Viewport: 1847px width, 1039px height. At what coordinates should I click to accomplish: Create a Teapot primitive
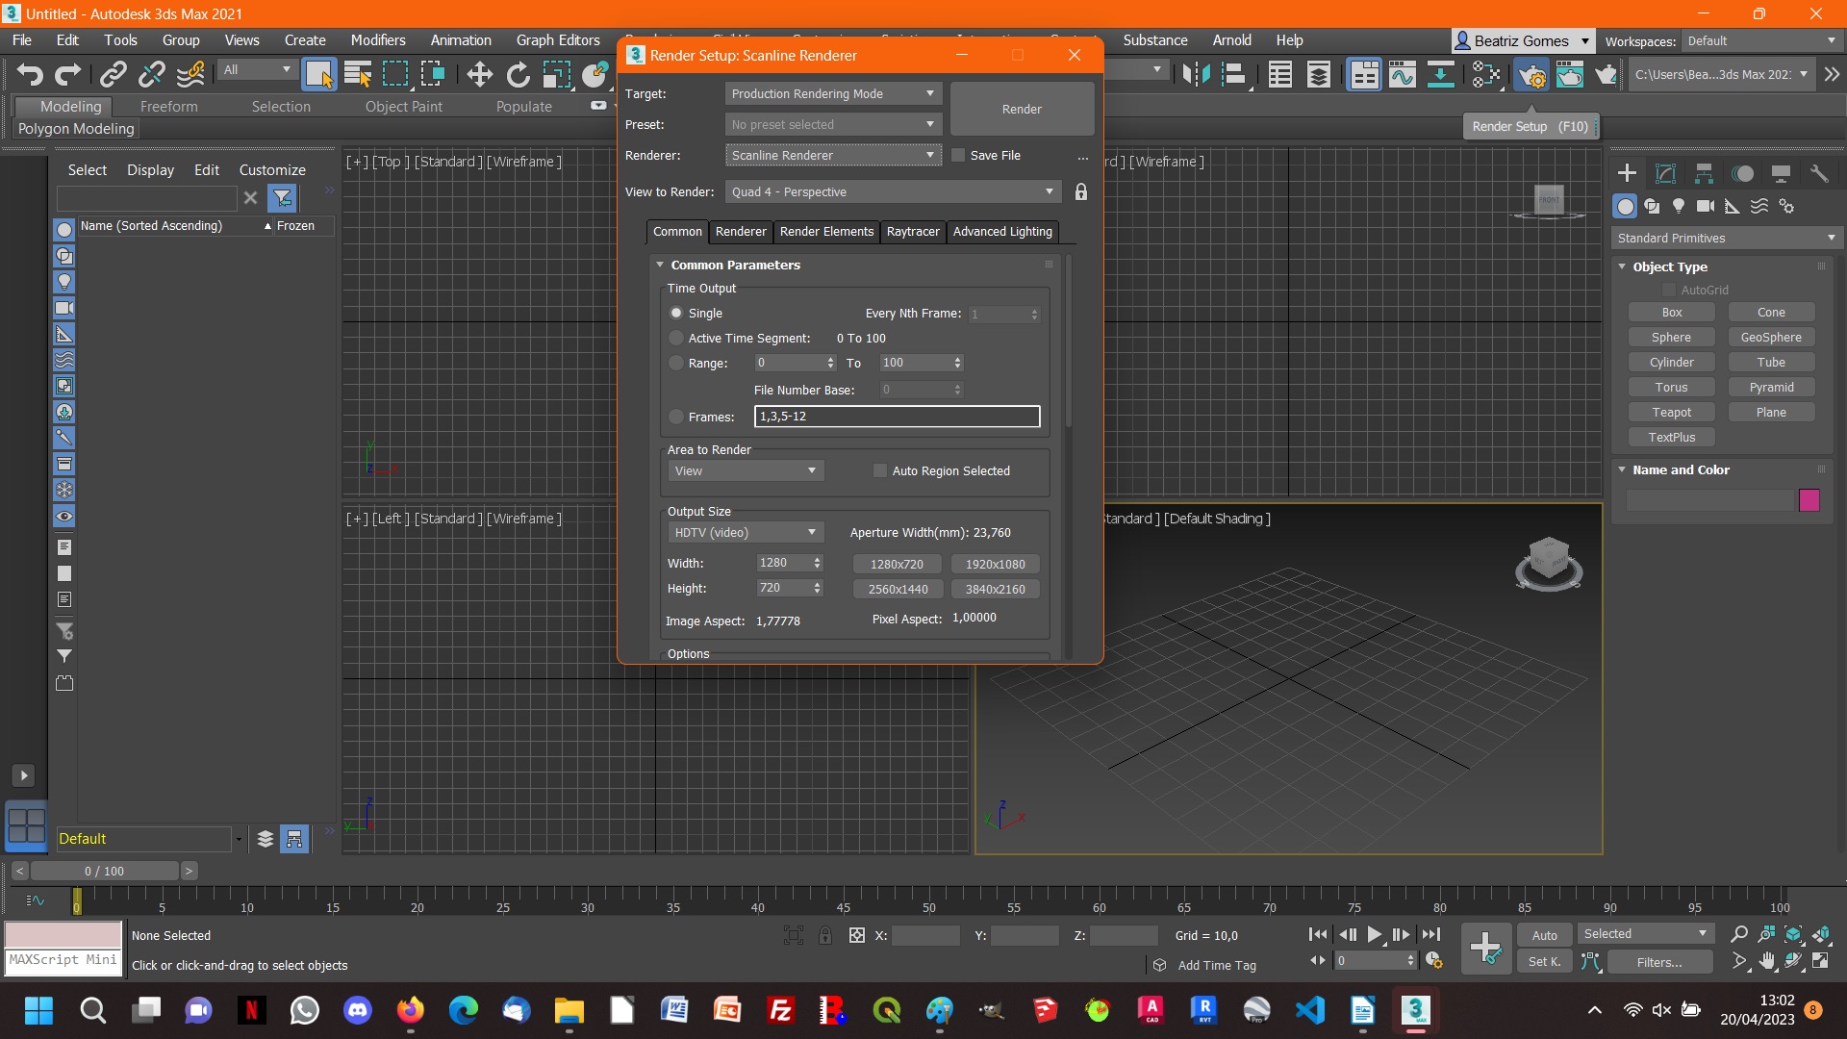[1671, 412]
